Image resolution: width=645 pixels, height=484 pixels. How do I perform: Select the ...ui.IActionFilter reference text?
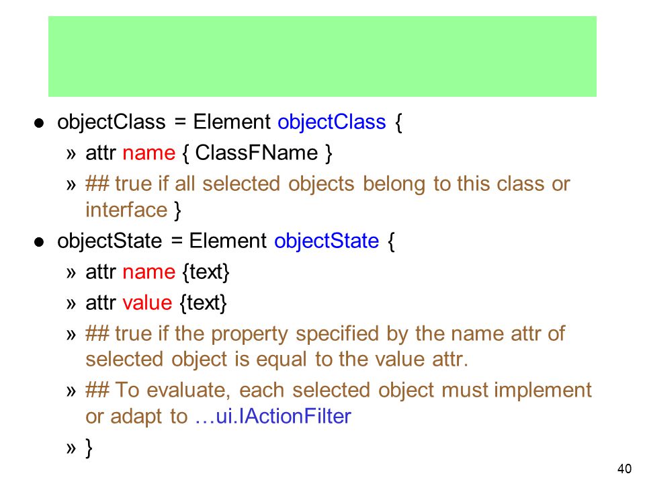(x=273, y=416)
